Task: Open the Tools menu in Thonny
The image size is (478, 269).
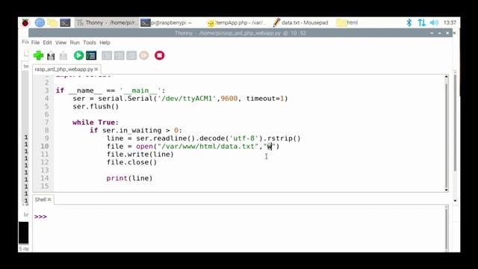Action: pyautogui.click(x=90, y=43)
